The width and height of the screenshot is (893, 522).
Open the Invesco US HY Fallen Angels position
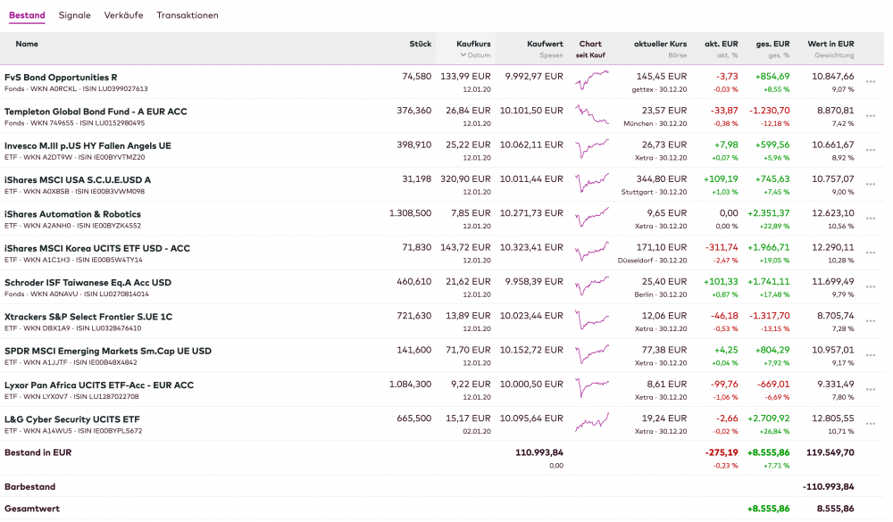click(x=88, y=145)
